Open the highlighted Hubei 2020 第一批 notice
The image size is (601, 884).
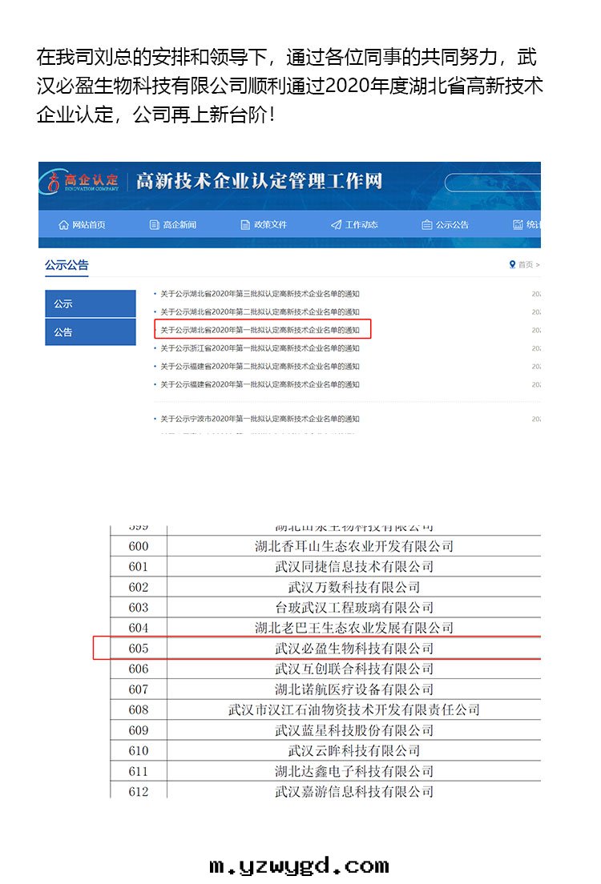[260, 330]
